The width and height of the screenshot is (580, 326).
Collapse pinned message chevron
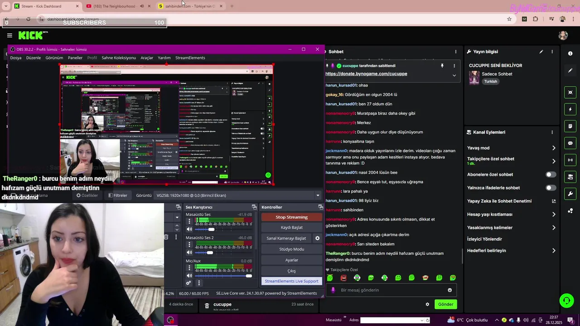click(454, 75)
